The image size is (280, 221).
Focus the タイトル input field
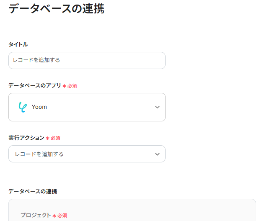tap(87, 60)
